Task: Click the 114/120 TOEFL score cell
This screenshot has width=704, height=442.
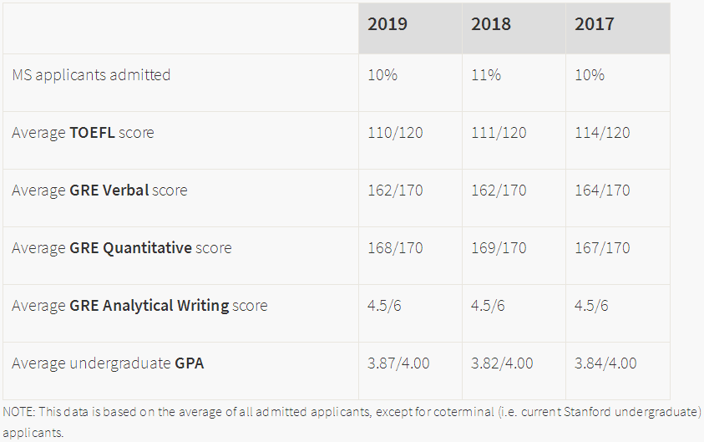Action: tap(602, 133)
